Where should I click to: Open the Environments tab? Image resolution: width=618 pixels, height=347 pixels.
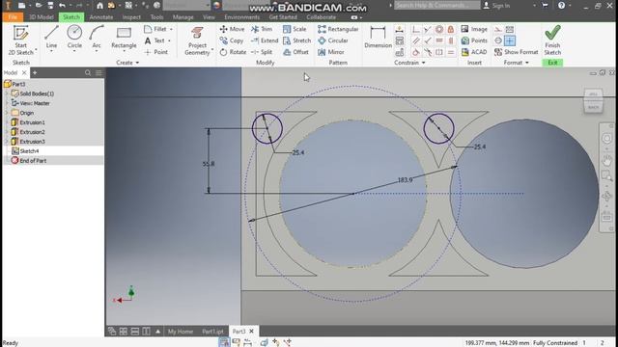click(241, 17)
